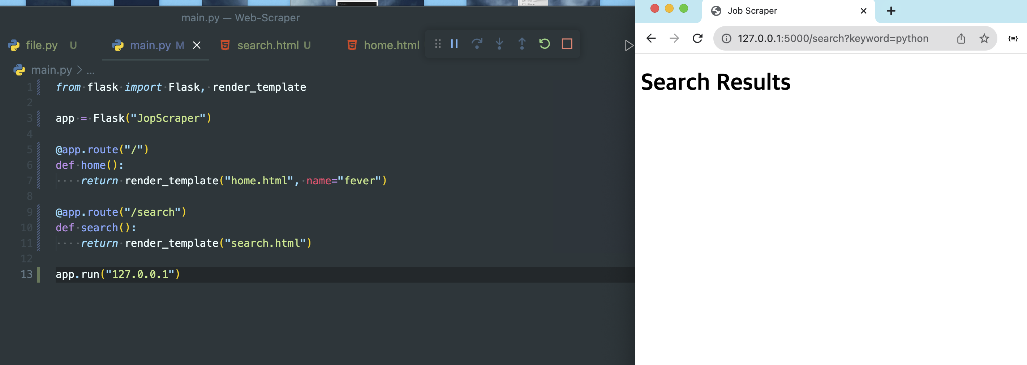Open the browser extension icon
The height and width of the screenshot is (365, 1027).
point(1013,38)
